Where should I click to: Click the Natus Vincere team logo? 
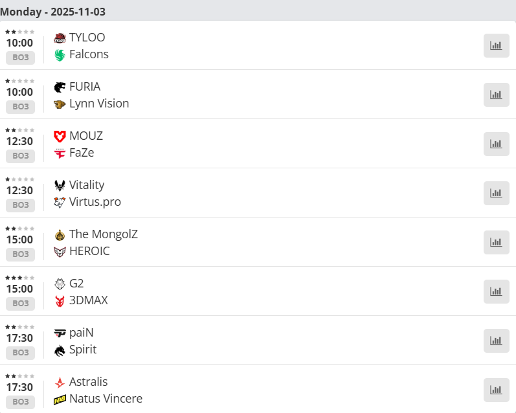point(60,399)
